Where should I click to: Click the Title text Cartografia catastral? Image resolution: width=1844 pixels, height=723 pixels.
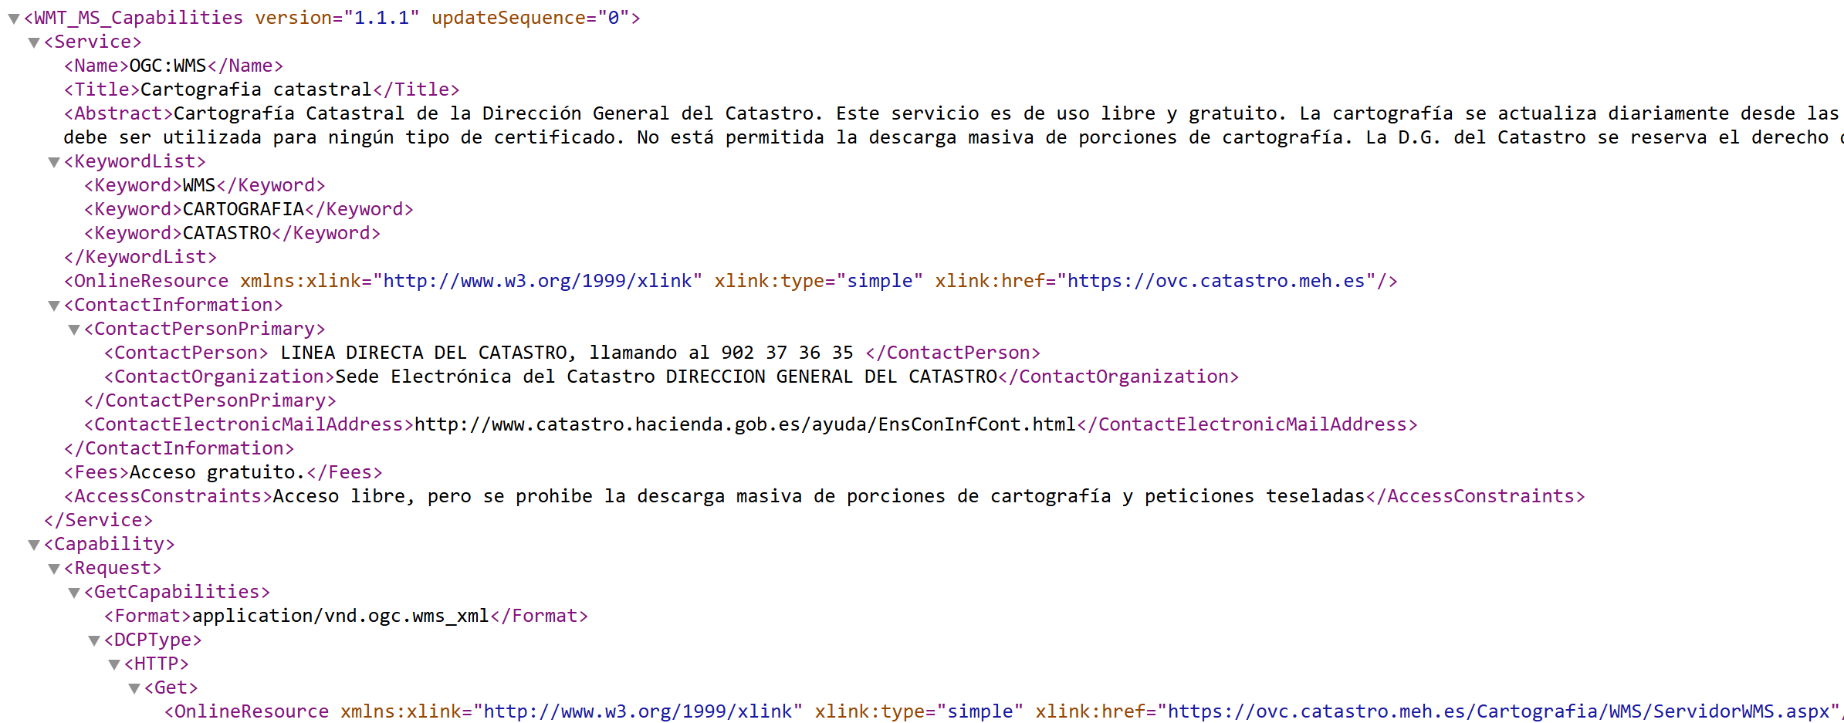point(255,90)
